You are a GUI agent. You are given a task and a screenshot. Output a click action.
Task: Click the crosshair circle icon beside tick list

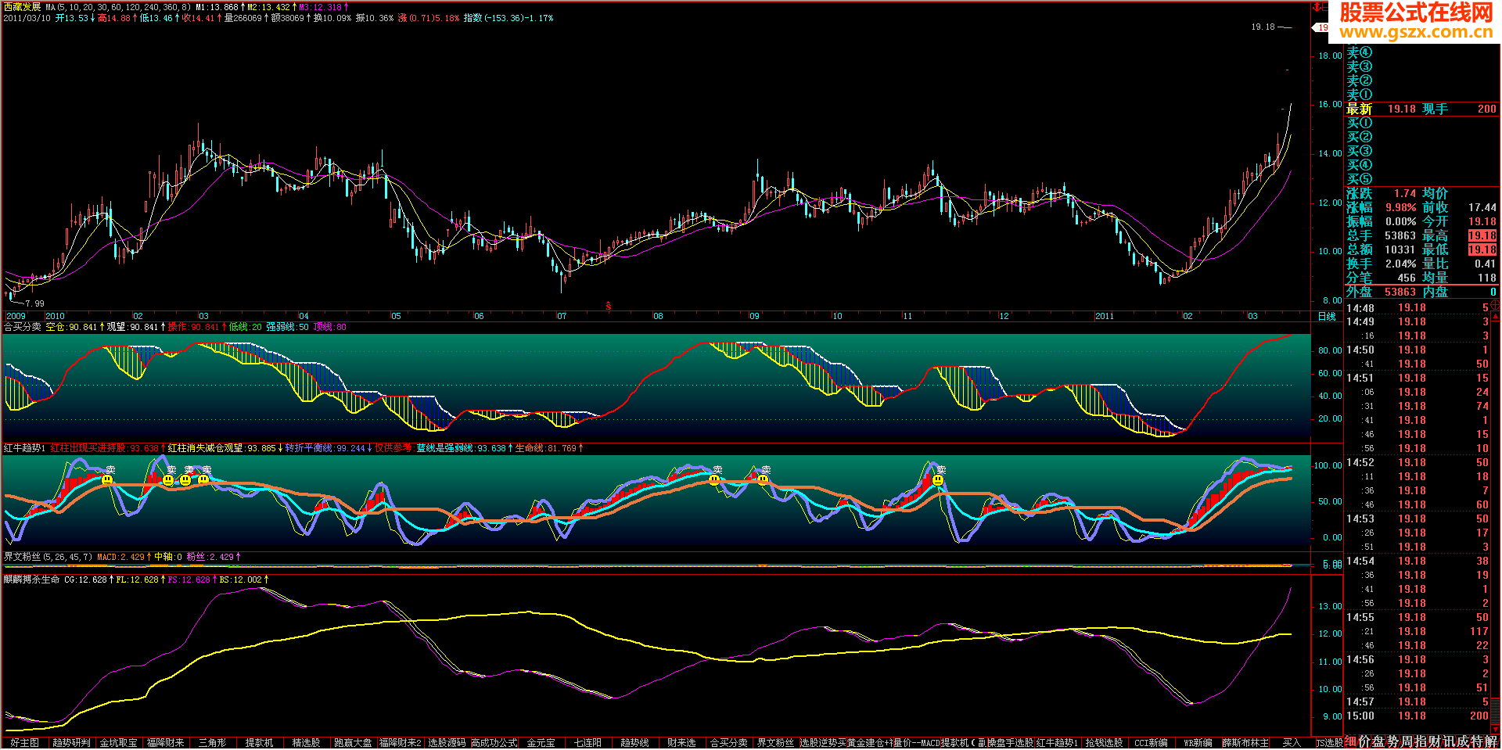pos(1495,304)
